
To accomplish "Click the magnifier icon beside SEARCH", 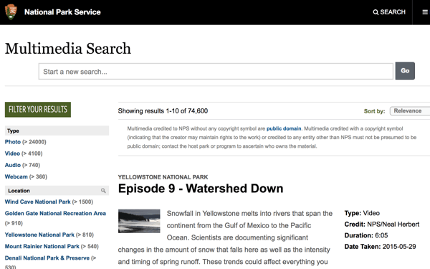I will pos(376,12).
